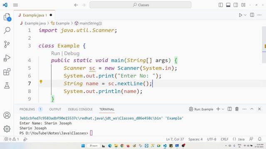Switch to the PROBLEMS panel tab

[27, 109]
